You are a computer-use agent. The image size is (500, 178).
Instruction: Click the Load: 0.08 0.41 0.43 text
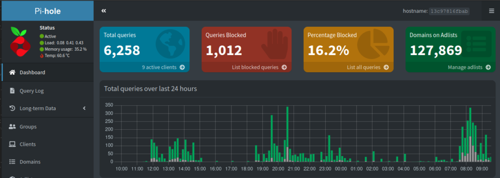64,42
